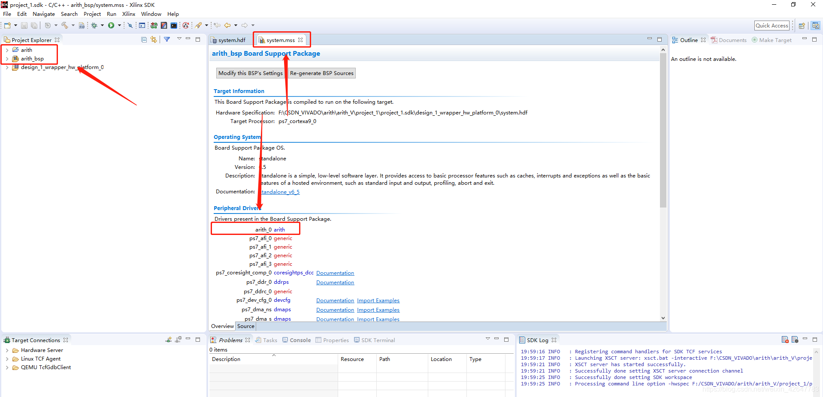
Task: Open the Problems panel view menu triangle
Action: coord(487,339)
